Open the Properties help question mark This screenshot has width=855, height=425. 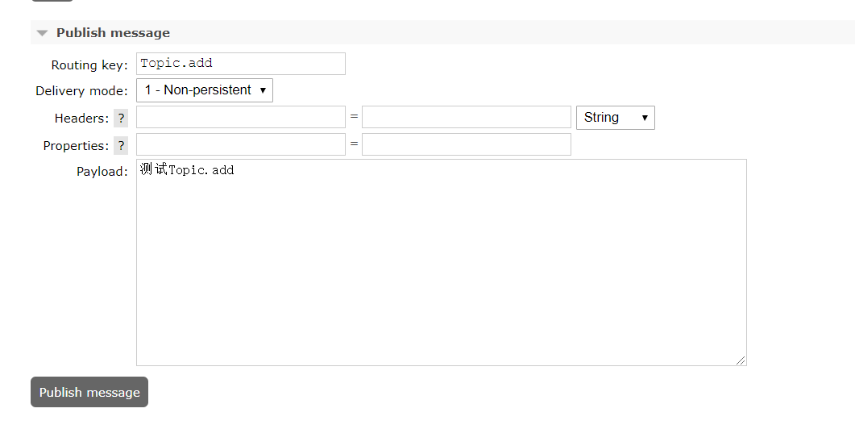[121, 146]
